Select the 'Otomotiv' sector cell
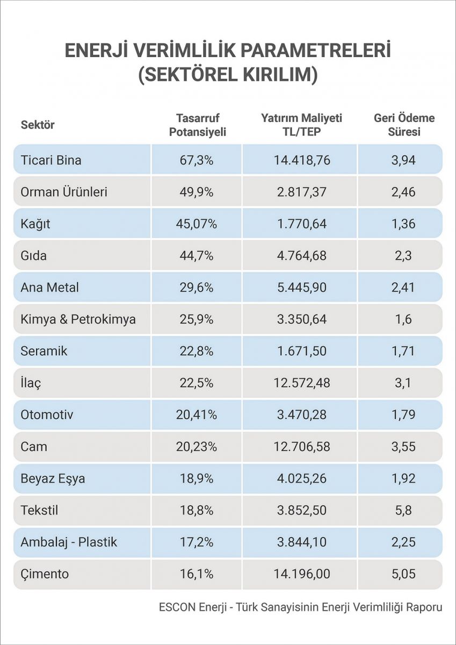 (x=47, y=415)
